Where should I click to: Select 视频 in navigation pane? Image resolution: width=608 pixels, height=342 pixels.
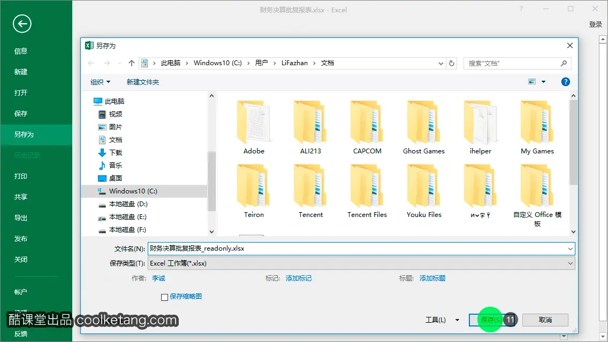110,114
